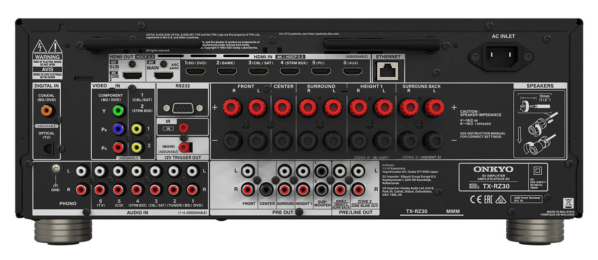Click the Ethernet RJ45 port
The width and height of the screenshot is (598, 260).
(387, 71)
